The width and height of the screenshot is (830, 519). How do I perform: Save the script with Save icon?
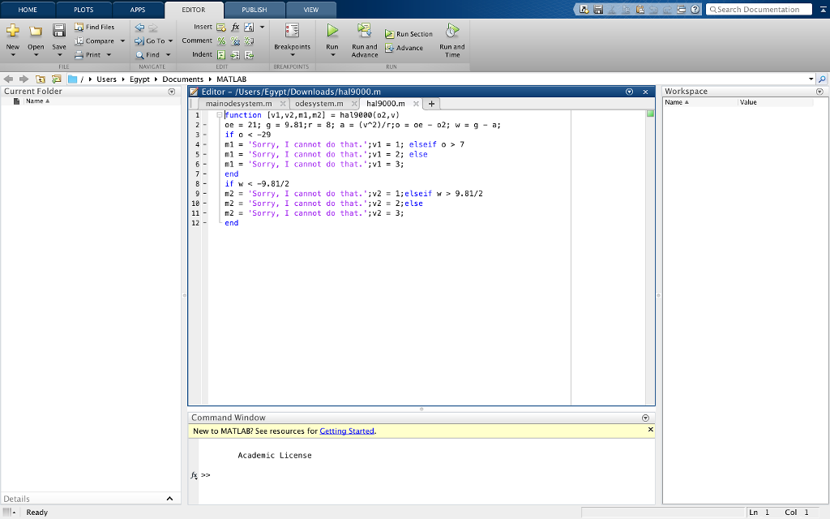click(x=58, y=31)
